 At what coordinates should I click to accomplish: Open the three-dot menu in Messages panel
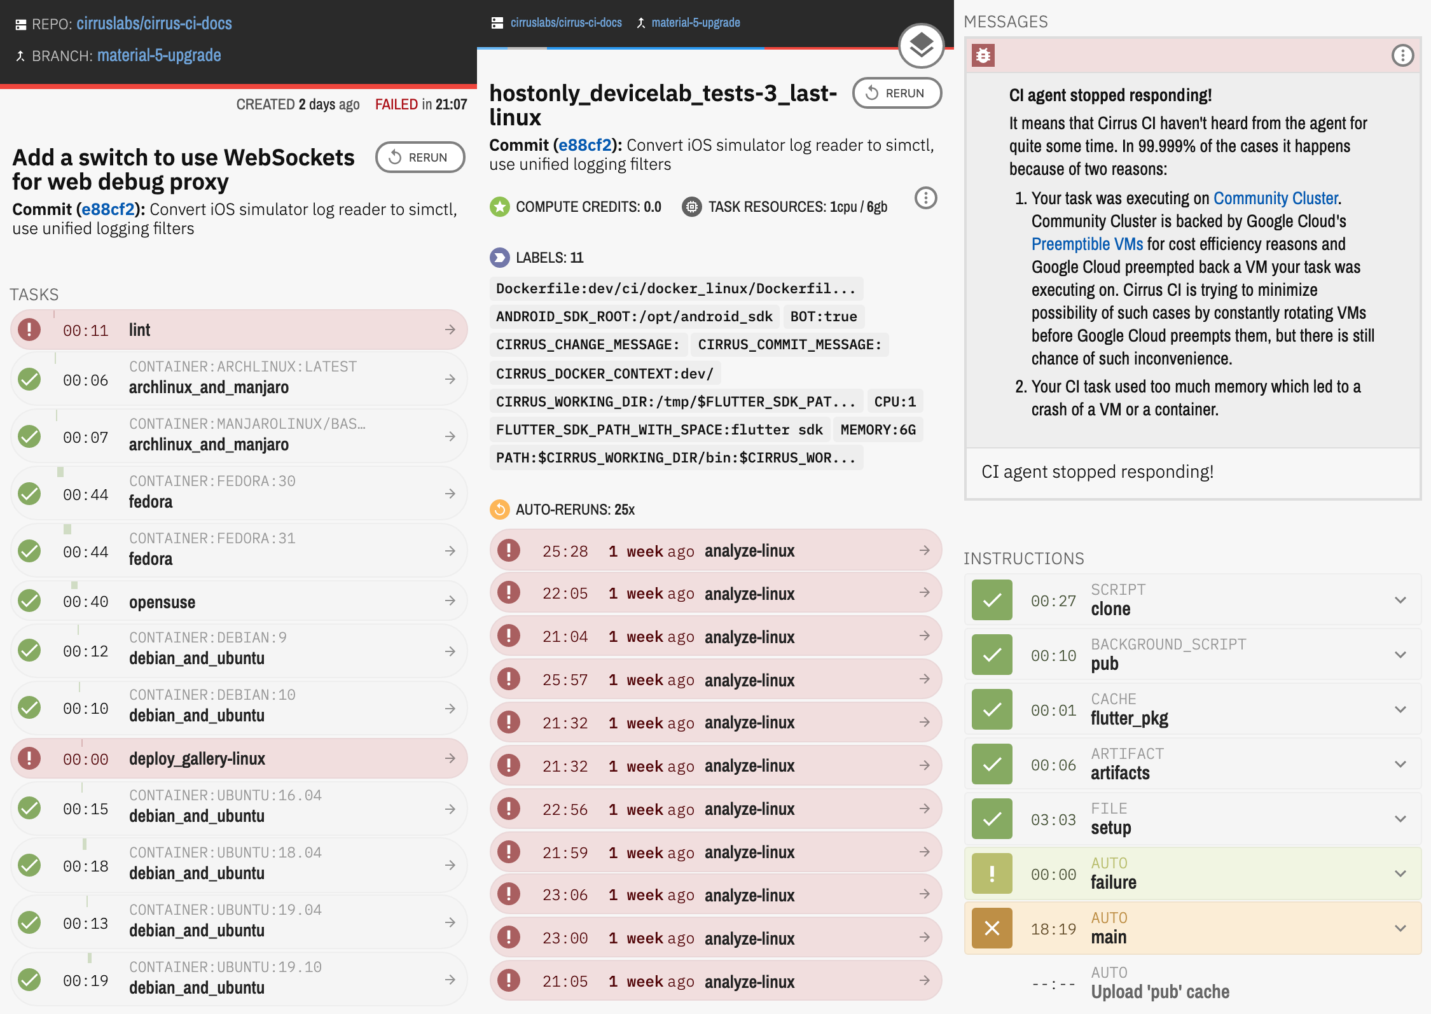tap(1402, 55)
